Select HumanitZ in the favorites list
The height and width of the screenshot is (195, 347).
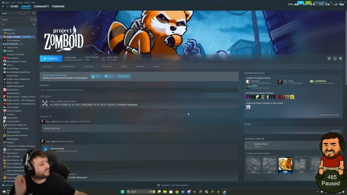[11, 33]
